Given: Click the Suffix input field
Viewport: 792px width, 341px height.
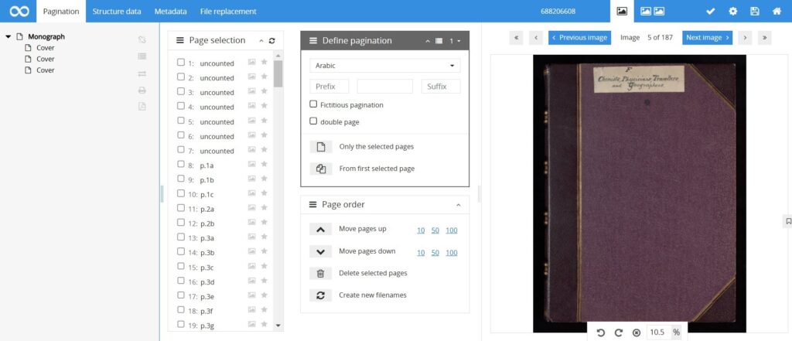Looking at the screenshot, I should (x=441, y=87).
